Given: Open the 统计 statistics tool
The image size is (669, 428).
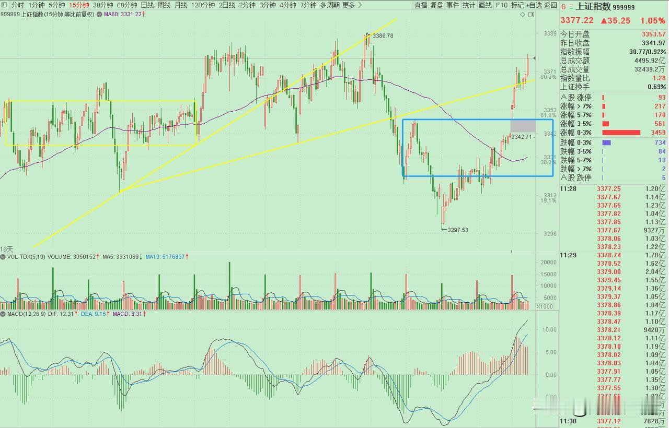Looking at the screenshot, I should [x=469, y=5].
